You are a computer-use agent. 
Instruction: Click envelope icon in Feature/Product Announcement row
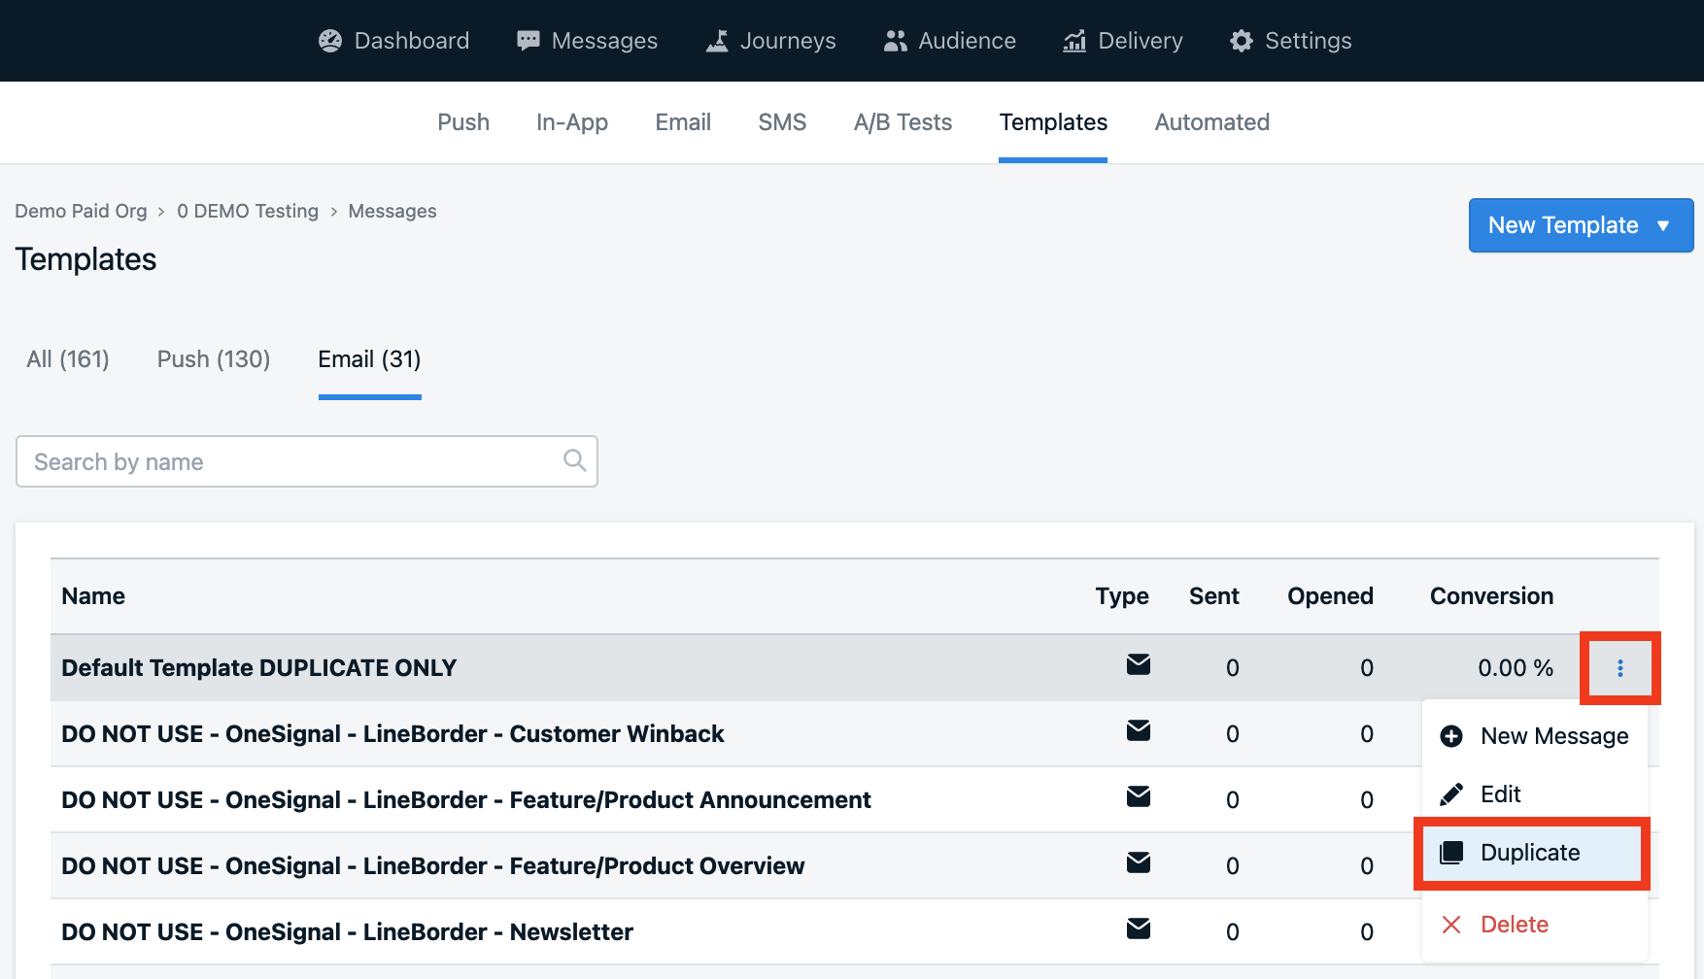pos(1139,796)
